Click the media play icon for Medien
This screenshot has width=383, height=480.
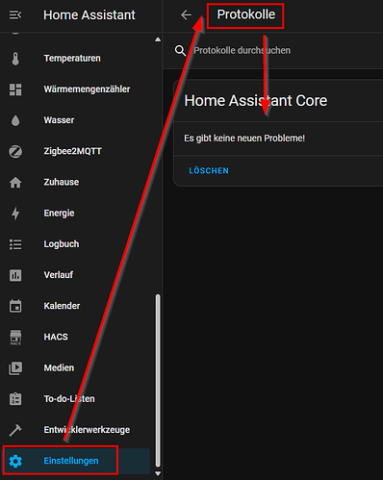[x=15, y=368]
